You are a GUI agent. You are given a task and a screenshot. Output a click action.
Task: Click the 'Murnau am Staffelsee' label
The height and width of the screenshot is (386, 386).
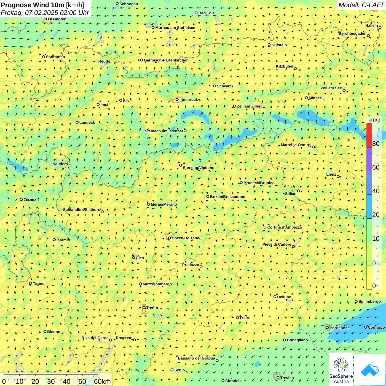coord(175,28)
